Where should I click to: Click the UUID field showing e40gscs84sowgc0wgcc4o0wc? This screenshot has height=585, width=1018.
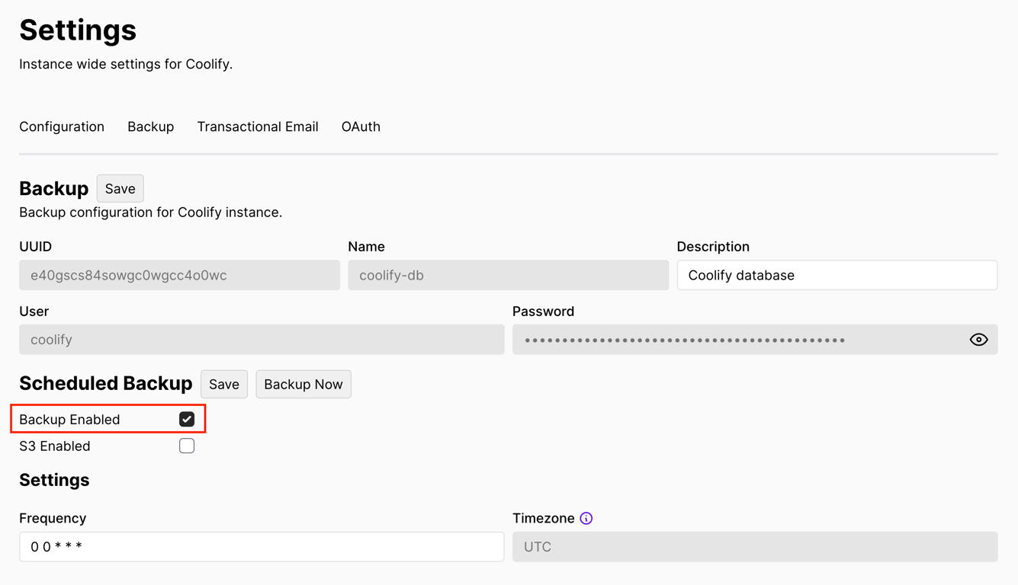click(x=179, y=275)
